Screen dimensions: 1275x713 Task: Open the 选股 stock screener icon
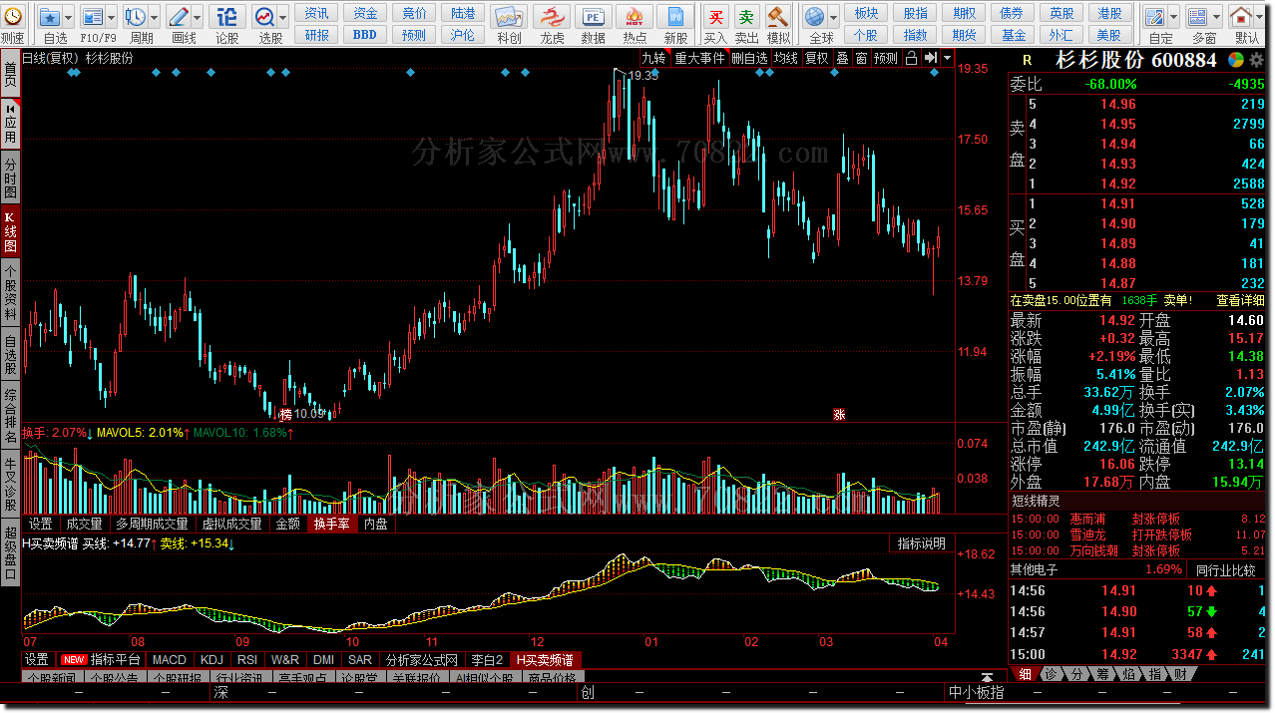[264, 17]
